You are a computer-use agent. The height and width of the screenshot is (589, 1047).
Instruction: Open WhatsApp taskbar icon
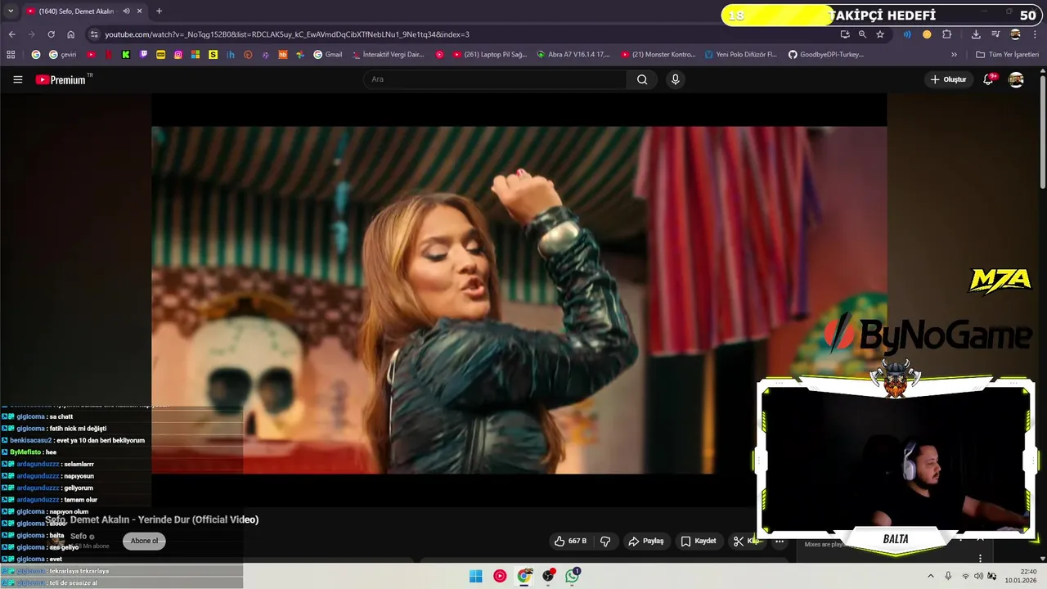[573, 576]
